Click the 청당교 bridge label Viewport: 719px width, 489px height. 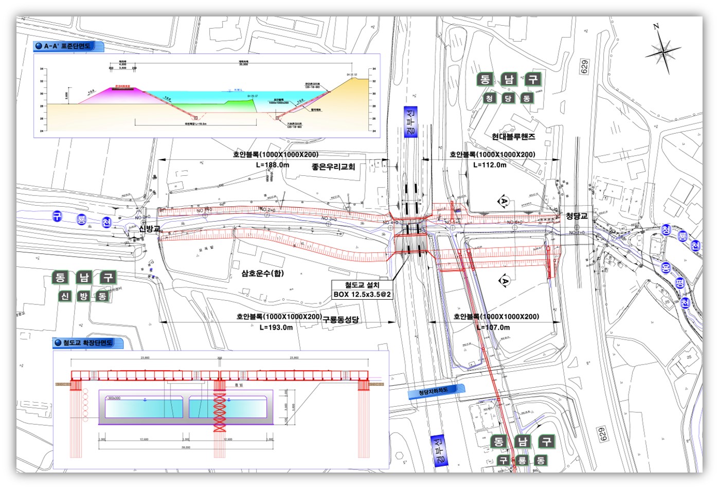576,216
